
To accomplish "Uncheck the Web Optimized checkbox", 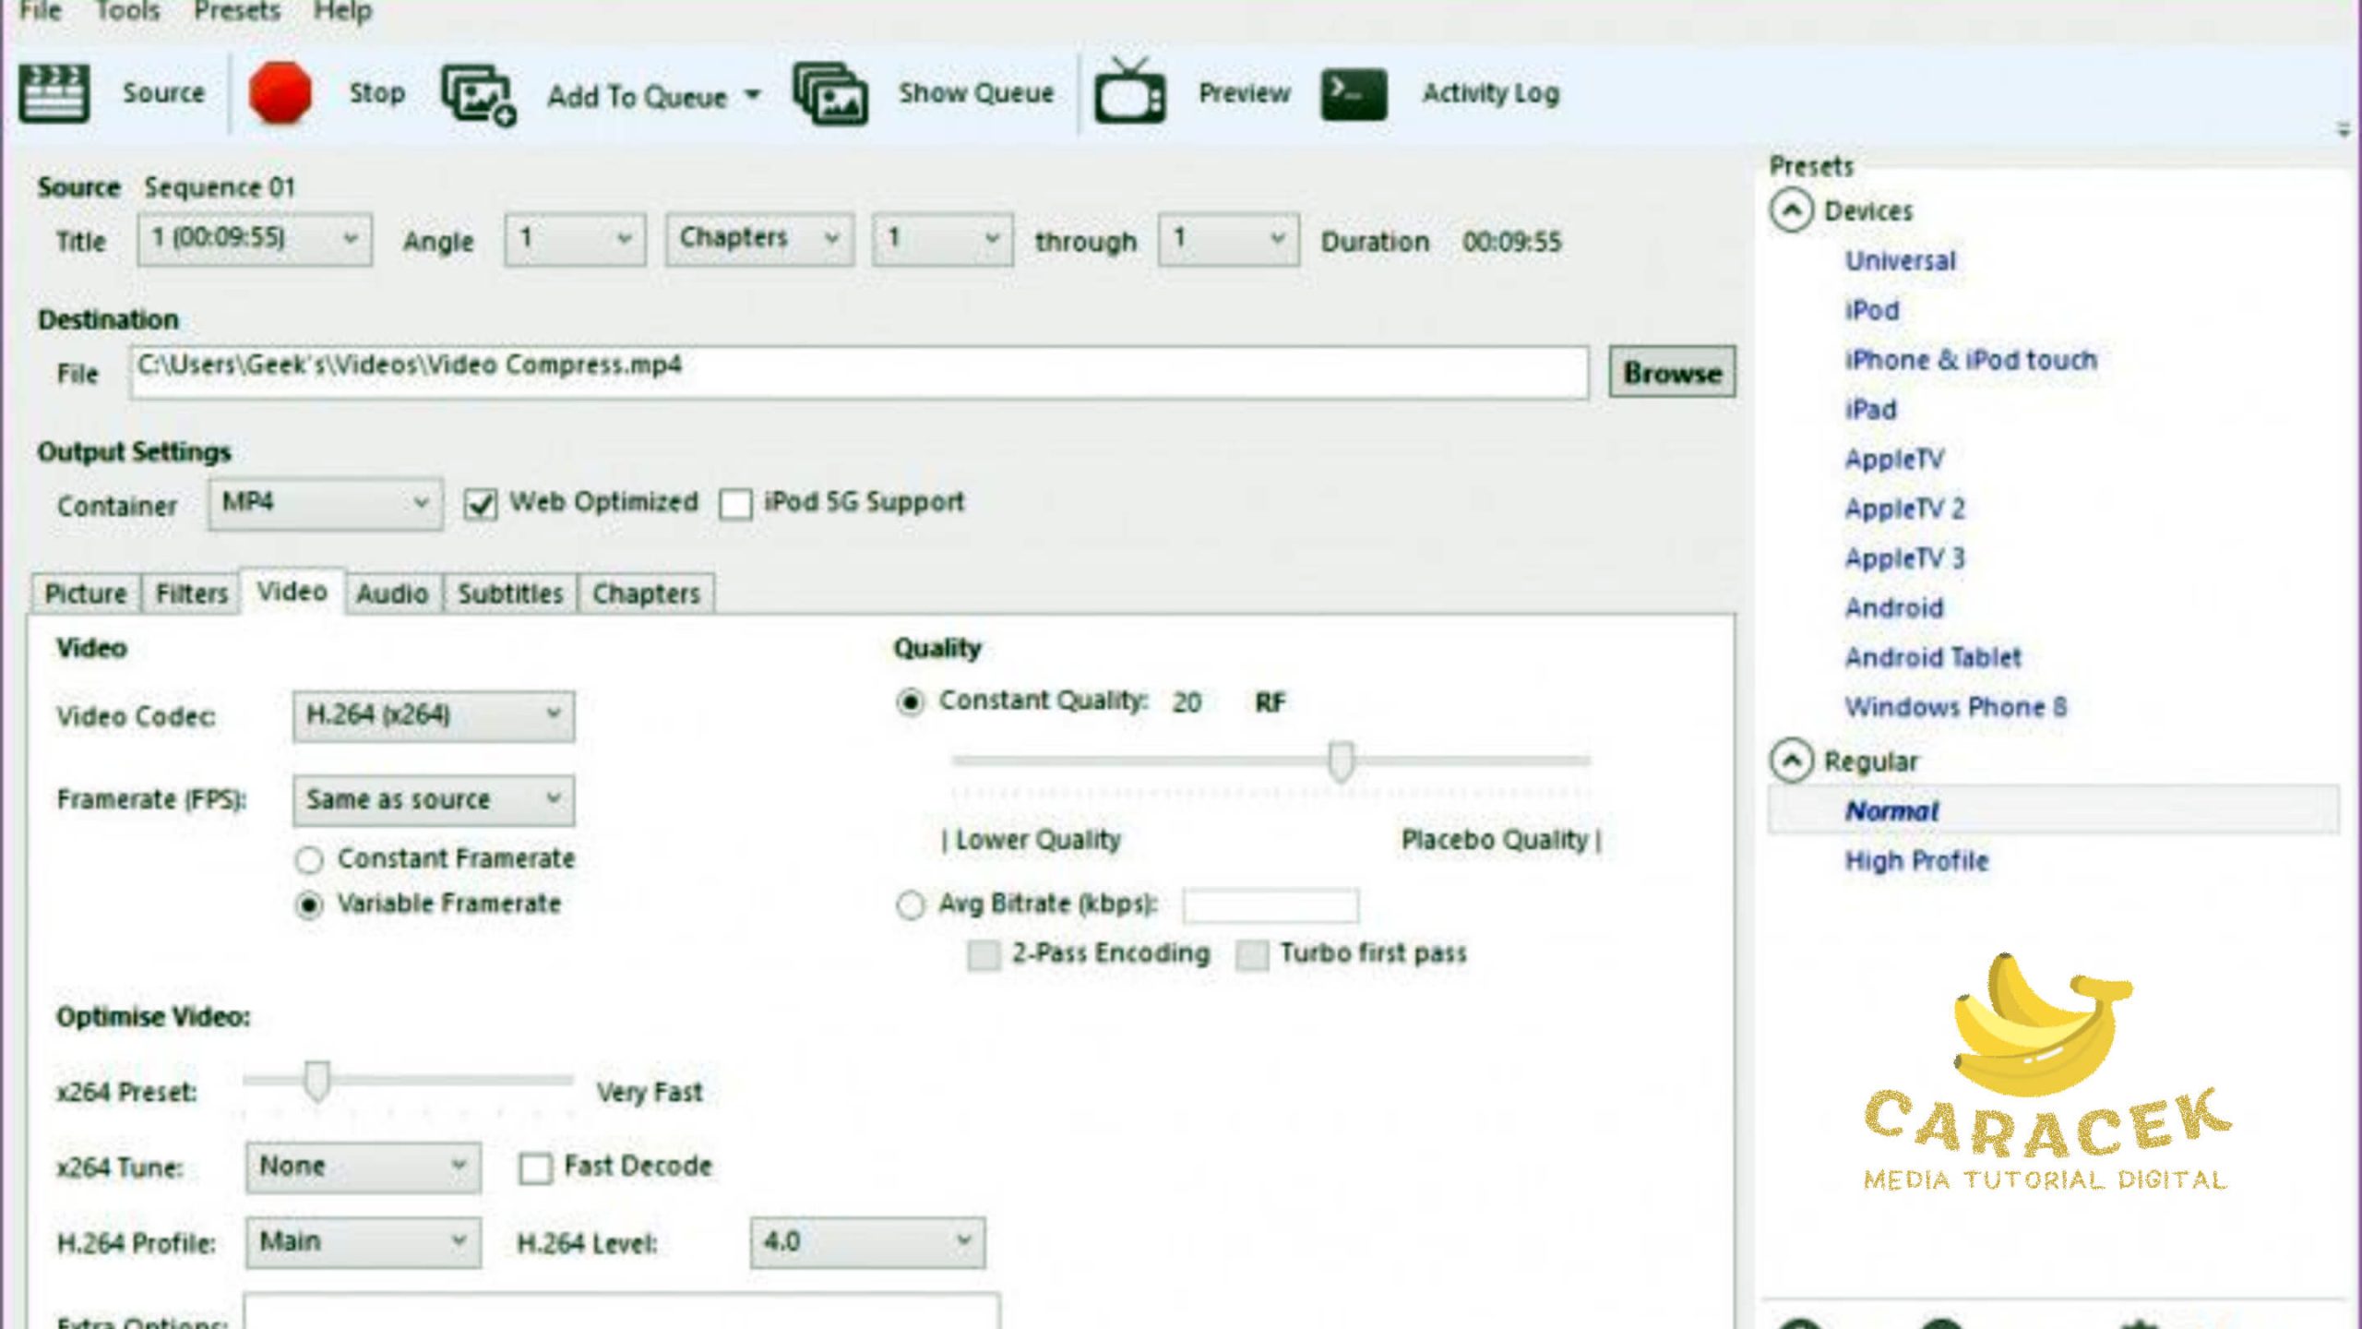I will pyautogui.click(x=481, y=504).
